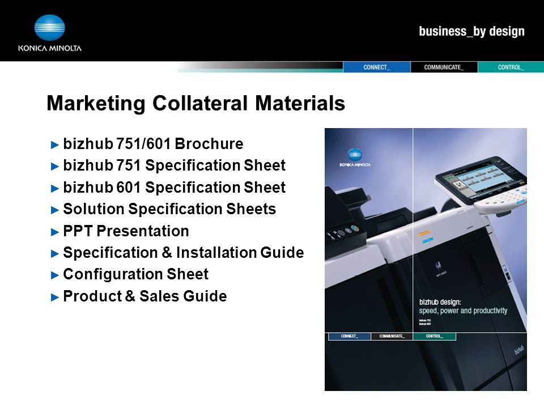544x408 pixels.
Task: Click the Konica Minolta globe logo in header
Action: [x=50, y=28]
